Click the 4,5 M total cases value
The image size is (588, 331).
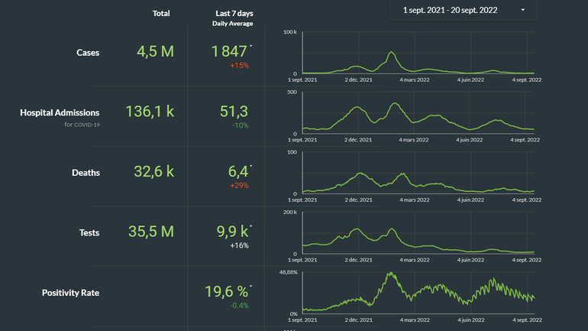(x=156, y=52)
